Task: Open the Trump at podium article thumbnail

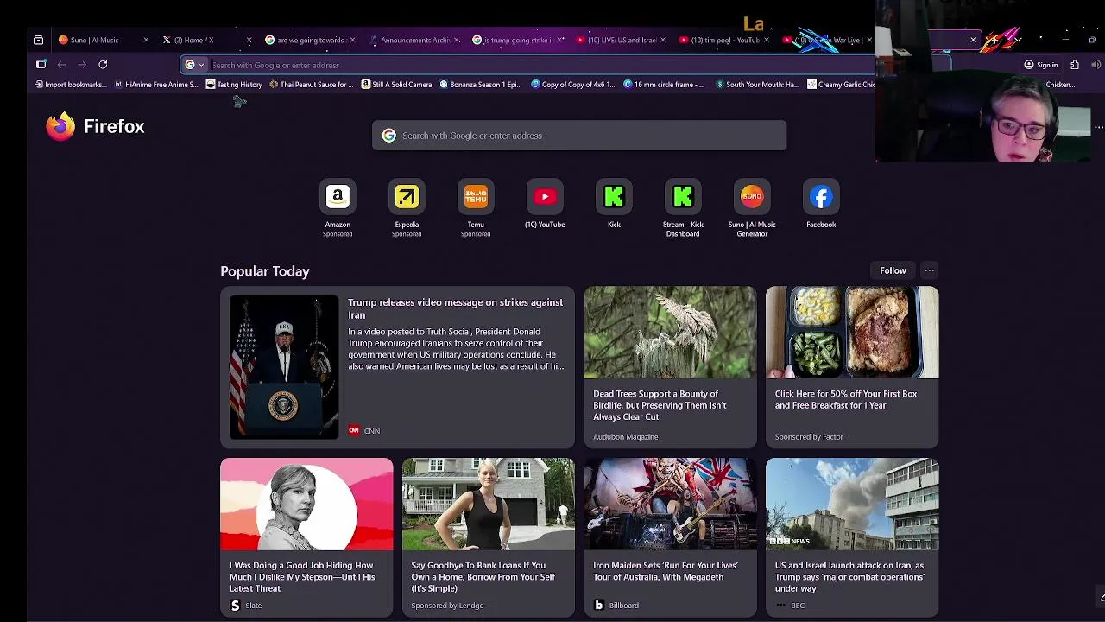Action: point(284,367)
